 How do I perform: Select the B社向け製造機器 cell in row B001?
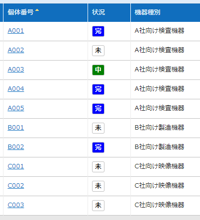(159, 128)
